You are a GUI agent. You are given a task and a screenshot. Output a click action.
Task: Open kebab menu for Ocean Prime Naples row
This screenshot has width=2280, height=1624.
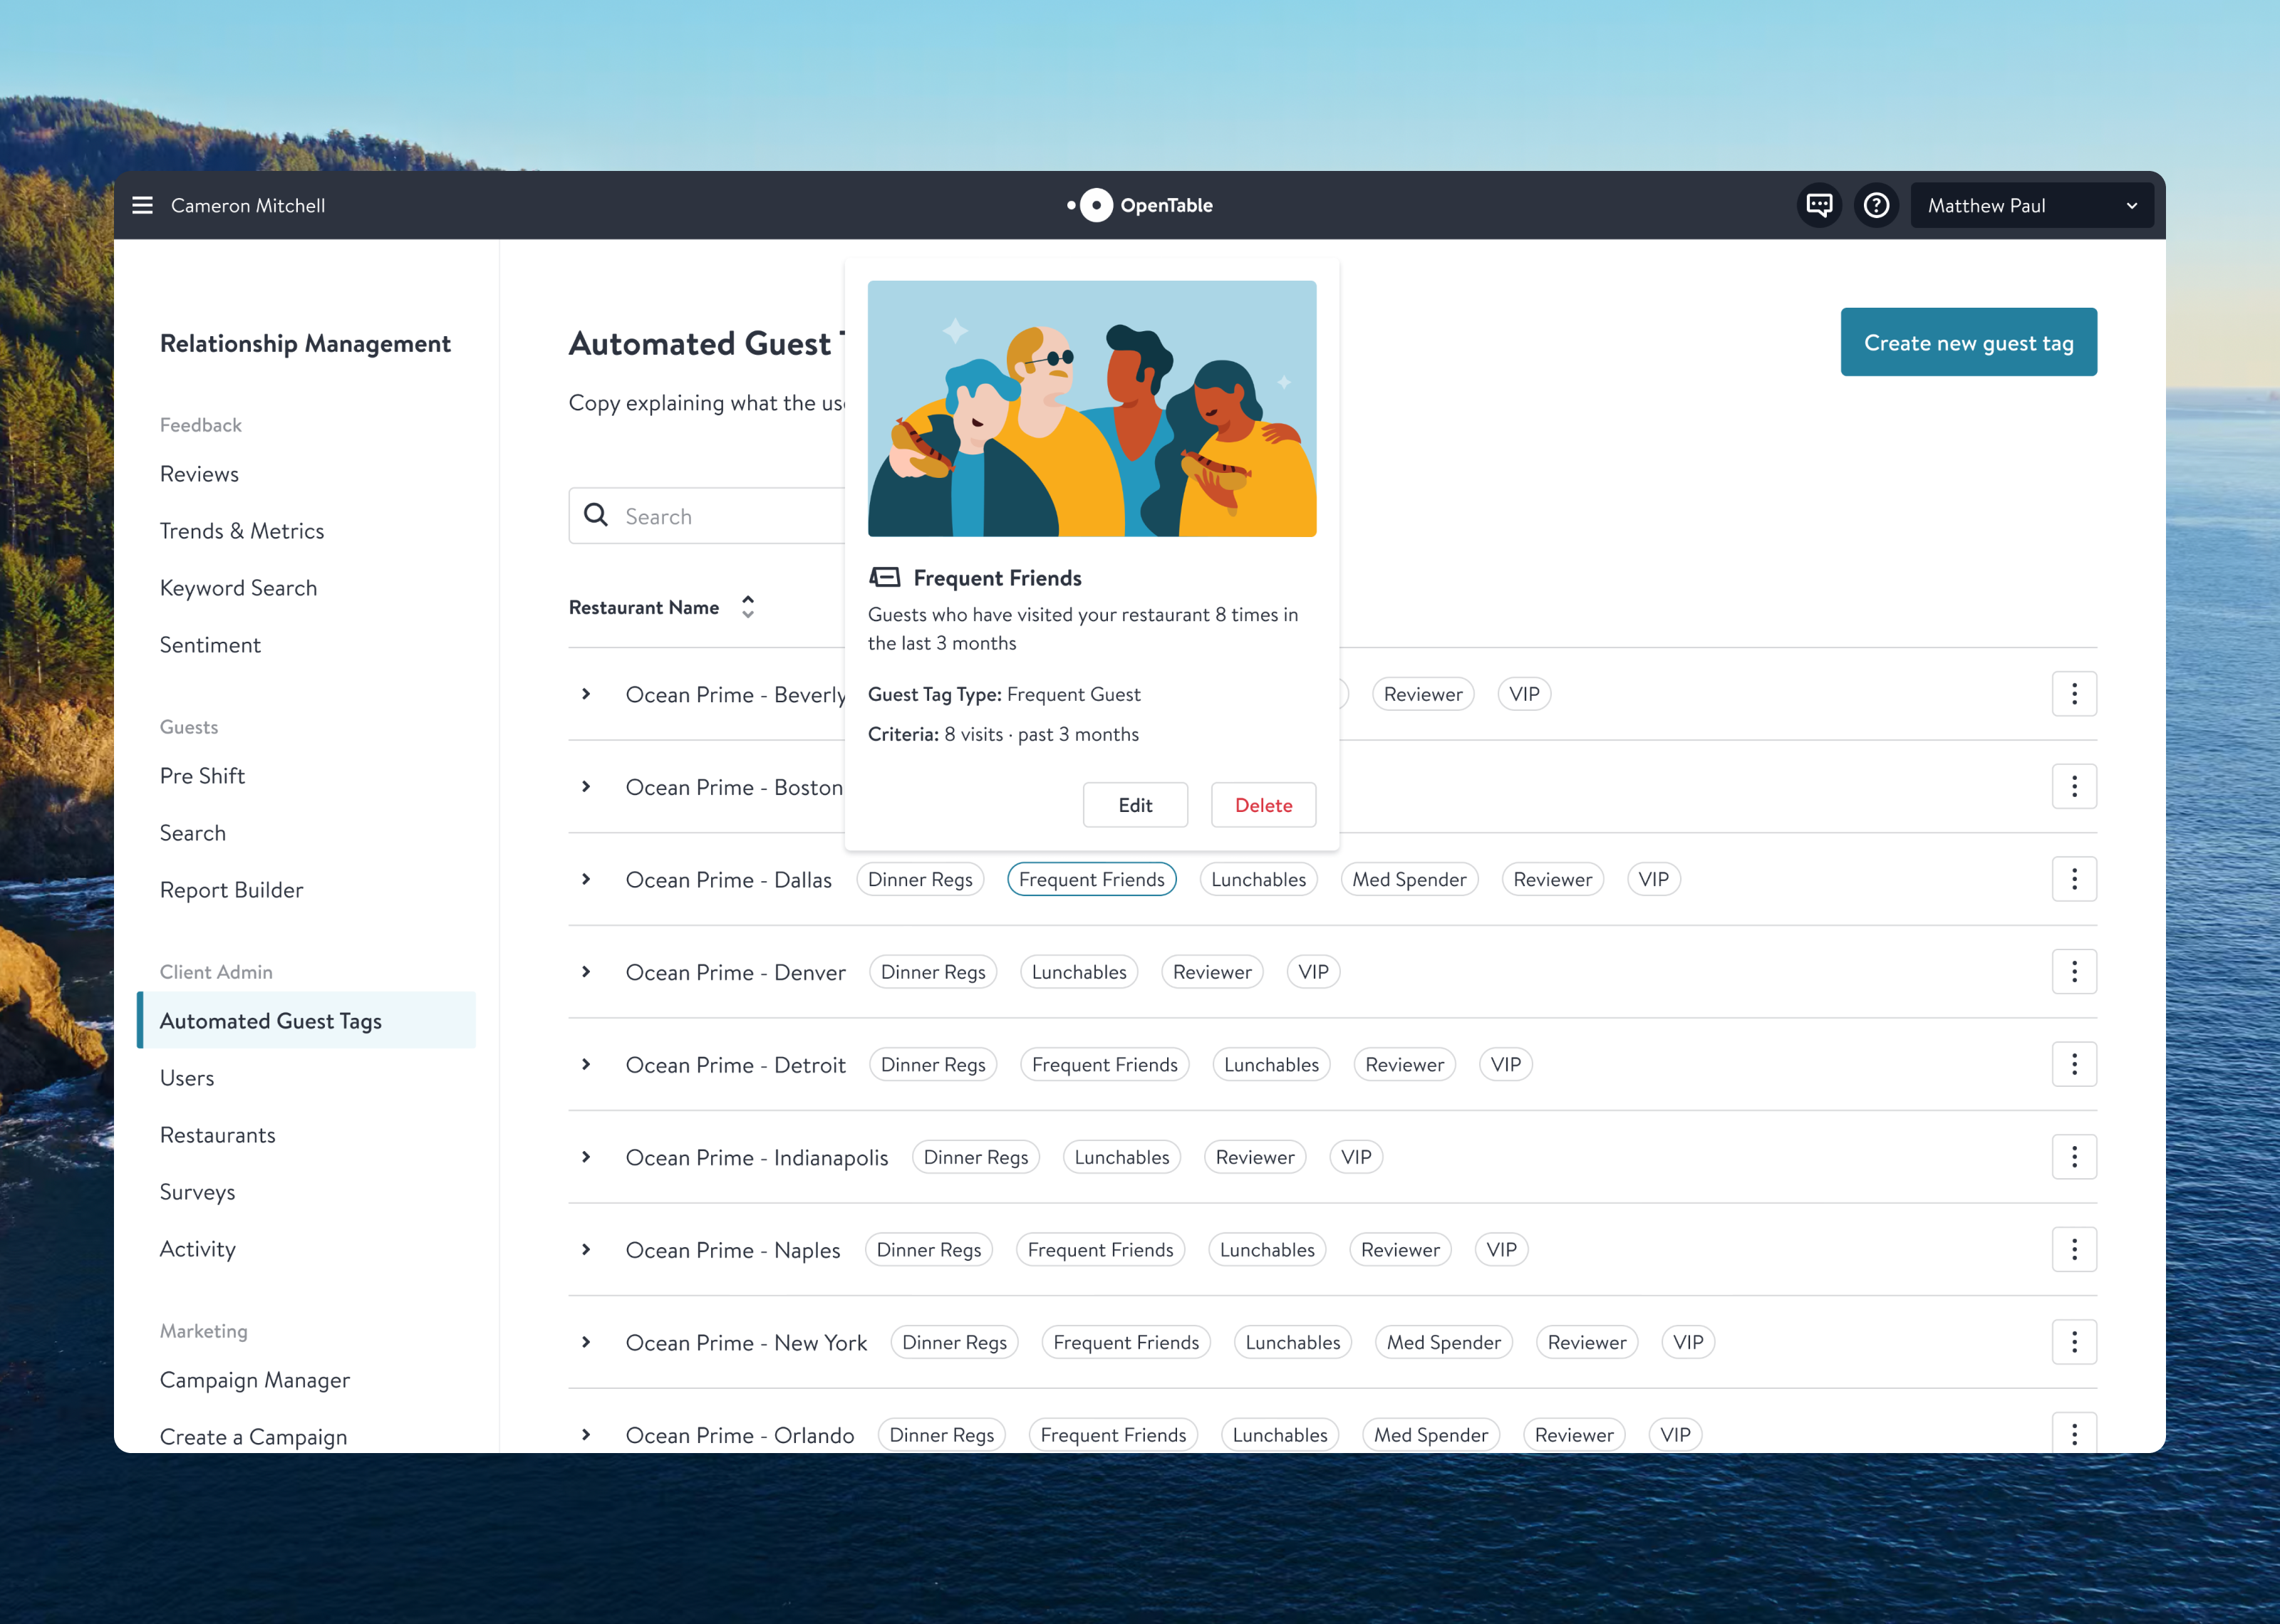coord(2074,1250)
